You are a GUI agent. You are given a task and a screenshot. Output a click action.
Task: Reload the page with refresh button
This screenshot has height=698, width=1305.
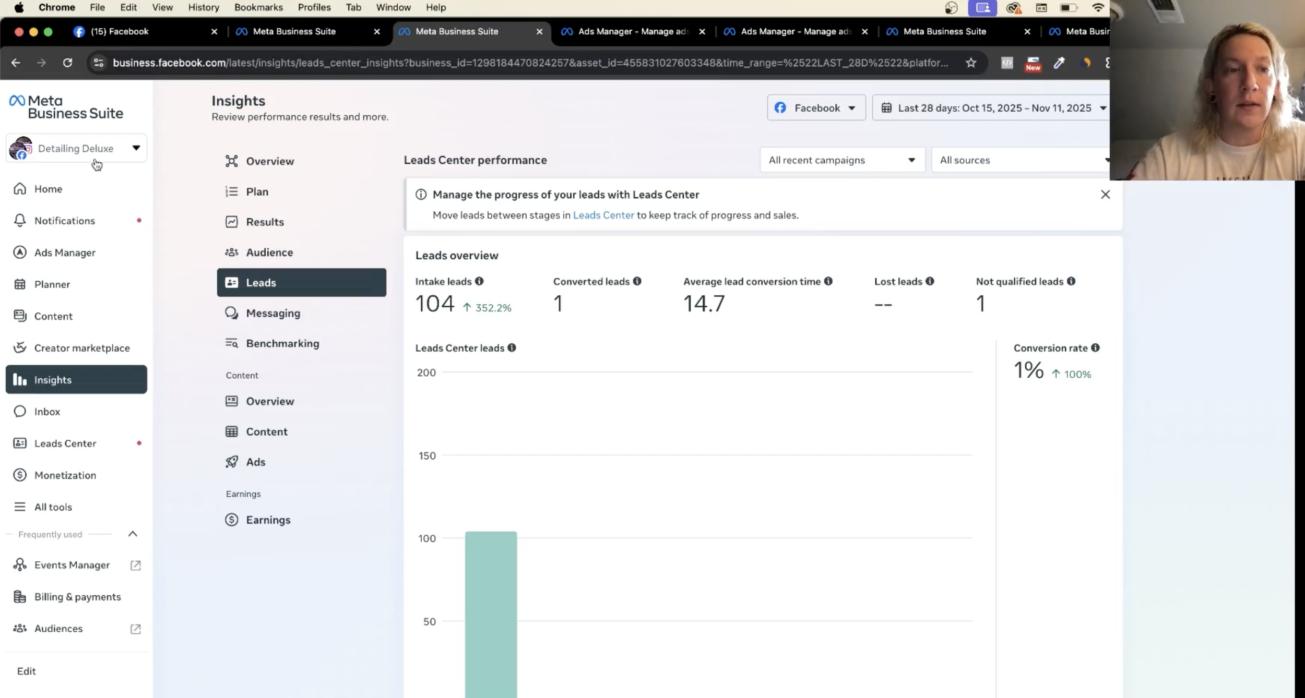(x=67, y=63)
